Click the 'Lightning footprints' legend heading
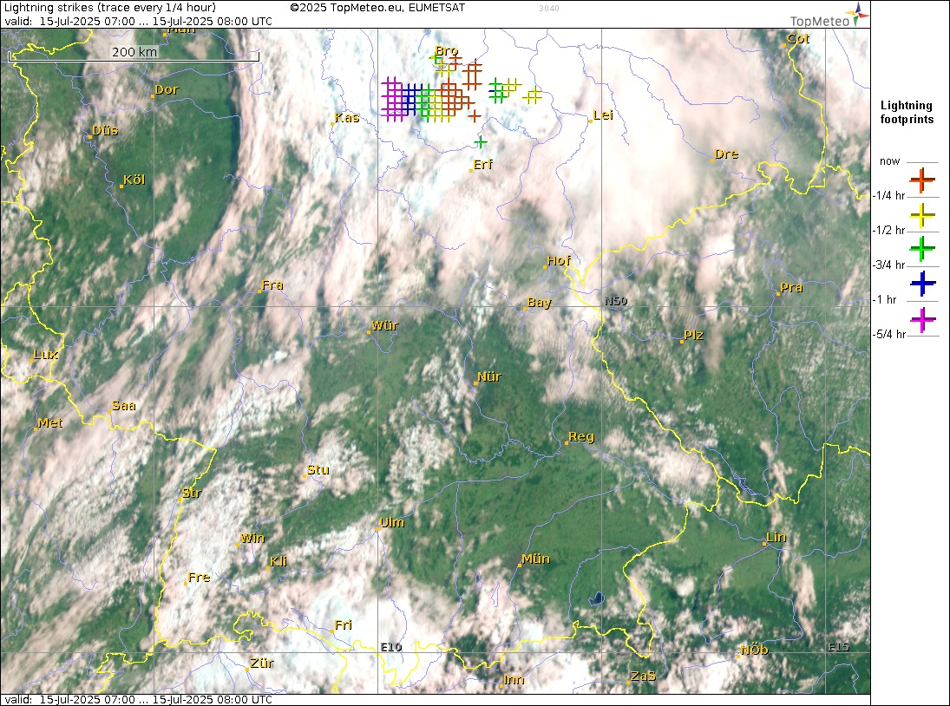 pyautogui.click(x=907, y=113)
